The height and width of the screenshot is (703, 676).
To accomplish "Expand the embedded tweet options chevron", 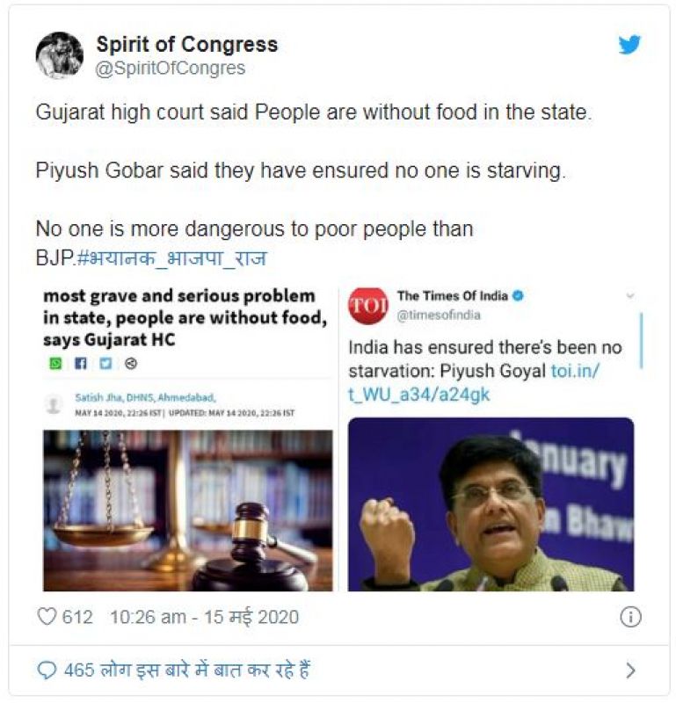I will [x=629, y=296].
